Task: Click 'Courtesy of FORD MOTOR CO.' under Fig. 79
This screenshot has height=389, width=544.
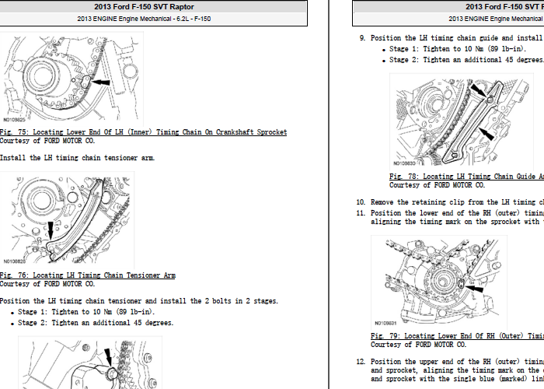Action: click(x=418, y=345)
